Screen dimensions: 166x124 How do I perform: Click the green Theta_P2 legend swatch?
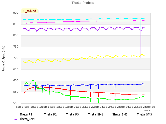[40, 115]
